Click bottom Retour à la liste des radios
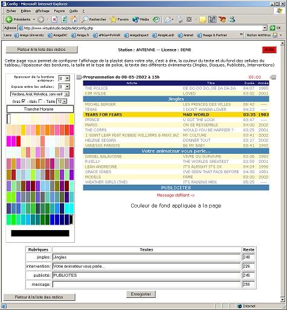 [39, 297]
